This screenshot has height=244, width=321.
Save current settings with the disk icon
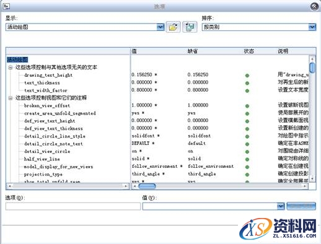[190, 27]
